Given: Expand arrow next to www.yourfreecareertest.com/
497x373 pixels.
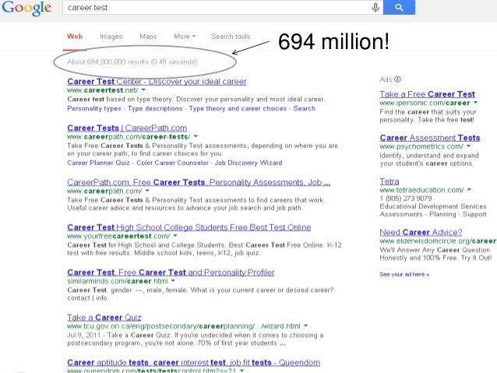Looking at the screenshot, I should [x=175, y=236].
